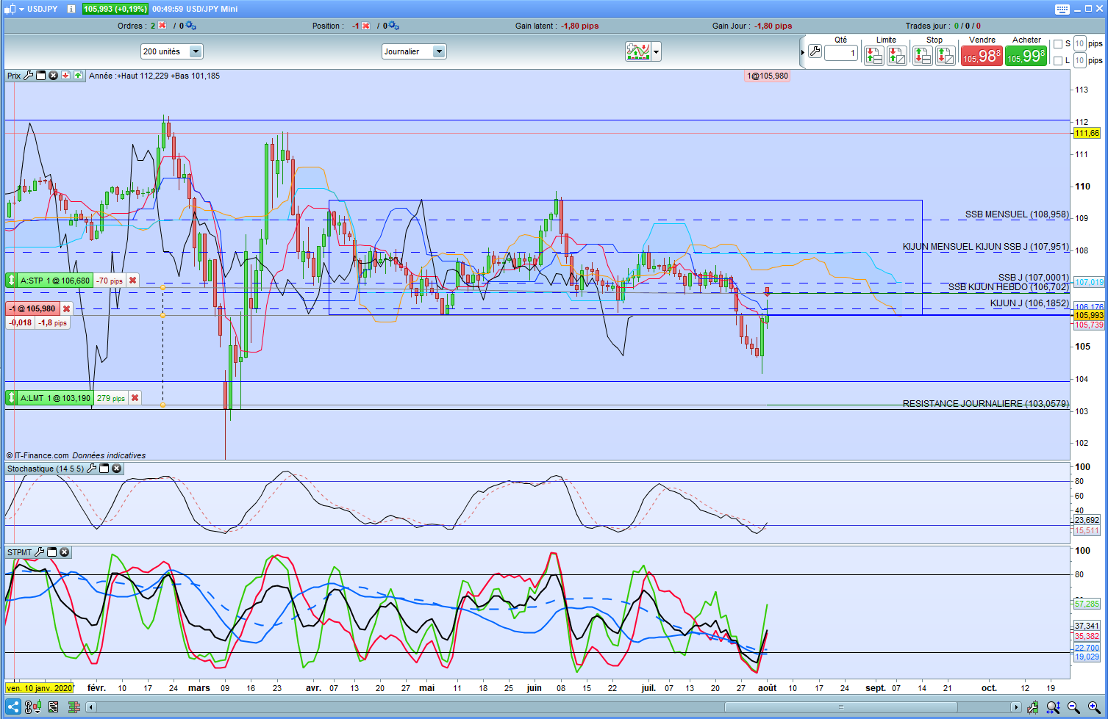Enable the L limit checkbox
1108x719 pixels.
point(1058,61)
